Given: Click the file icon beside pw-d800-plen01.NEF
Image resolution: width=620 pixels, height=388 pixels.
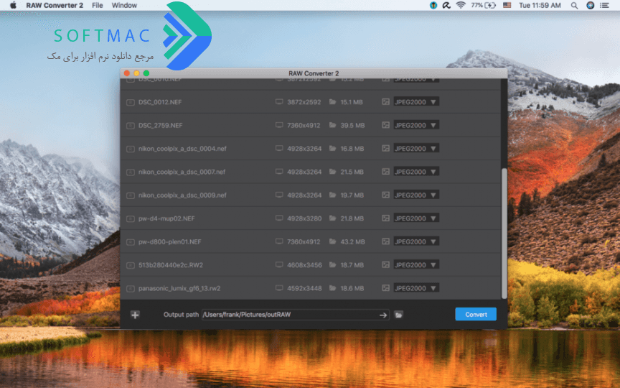Looking at the screenshot, I should click(131, 242).
